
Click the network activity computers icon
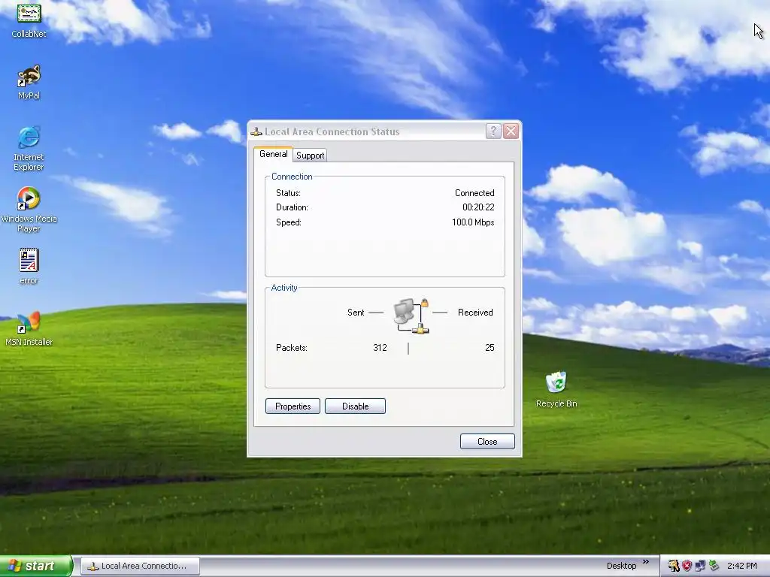(x=411, y=316)
